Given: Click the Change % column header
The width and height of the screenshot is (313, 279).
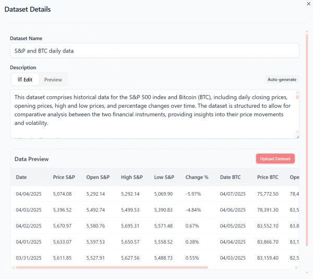Looking at the screenshot, I should click(197, 177).
